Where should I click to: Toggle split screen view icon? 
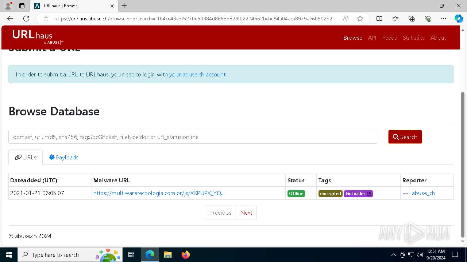tap(379, 19)
